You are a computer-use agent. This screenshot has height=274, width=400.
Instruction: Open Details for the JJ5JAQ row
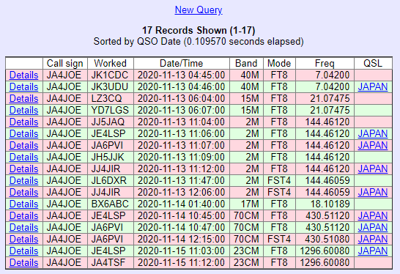point(23,122)
